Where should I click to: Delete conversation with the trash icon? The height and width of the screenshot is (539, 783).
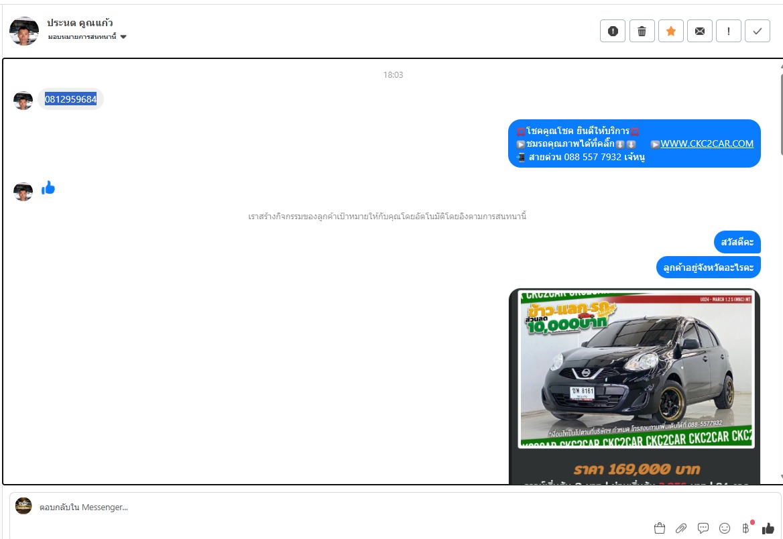click(x=642, y=31)
